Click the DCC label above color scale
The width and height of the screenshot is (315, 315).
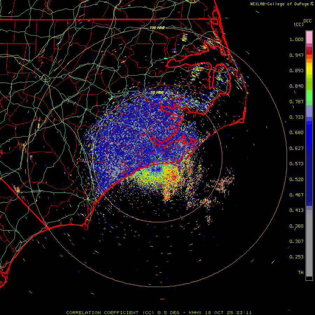pos(308,21)
